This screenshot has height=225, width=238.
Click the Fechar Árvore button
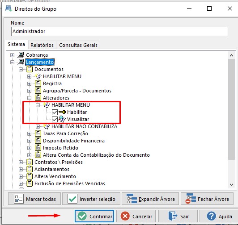coord(207,199)
